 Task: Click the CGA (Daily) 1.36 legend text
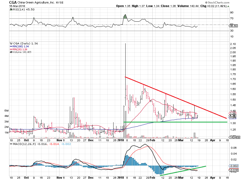[x=25, y=43]
